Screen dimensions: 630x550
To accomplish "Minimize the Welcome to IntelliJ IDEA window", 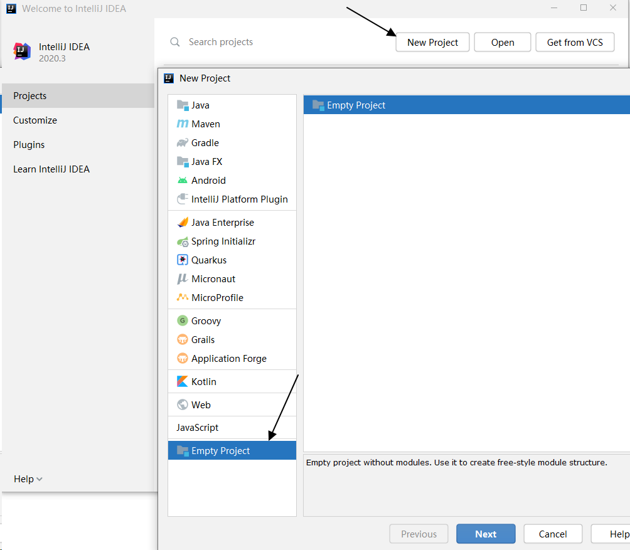I will pyautogui.click(x=554, y=8).
